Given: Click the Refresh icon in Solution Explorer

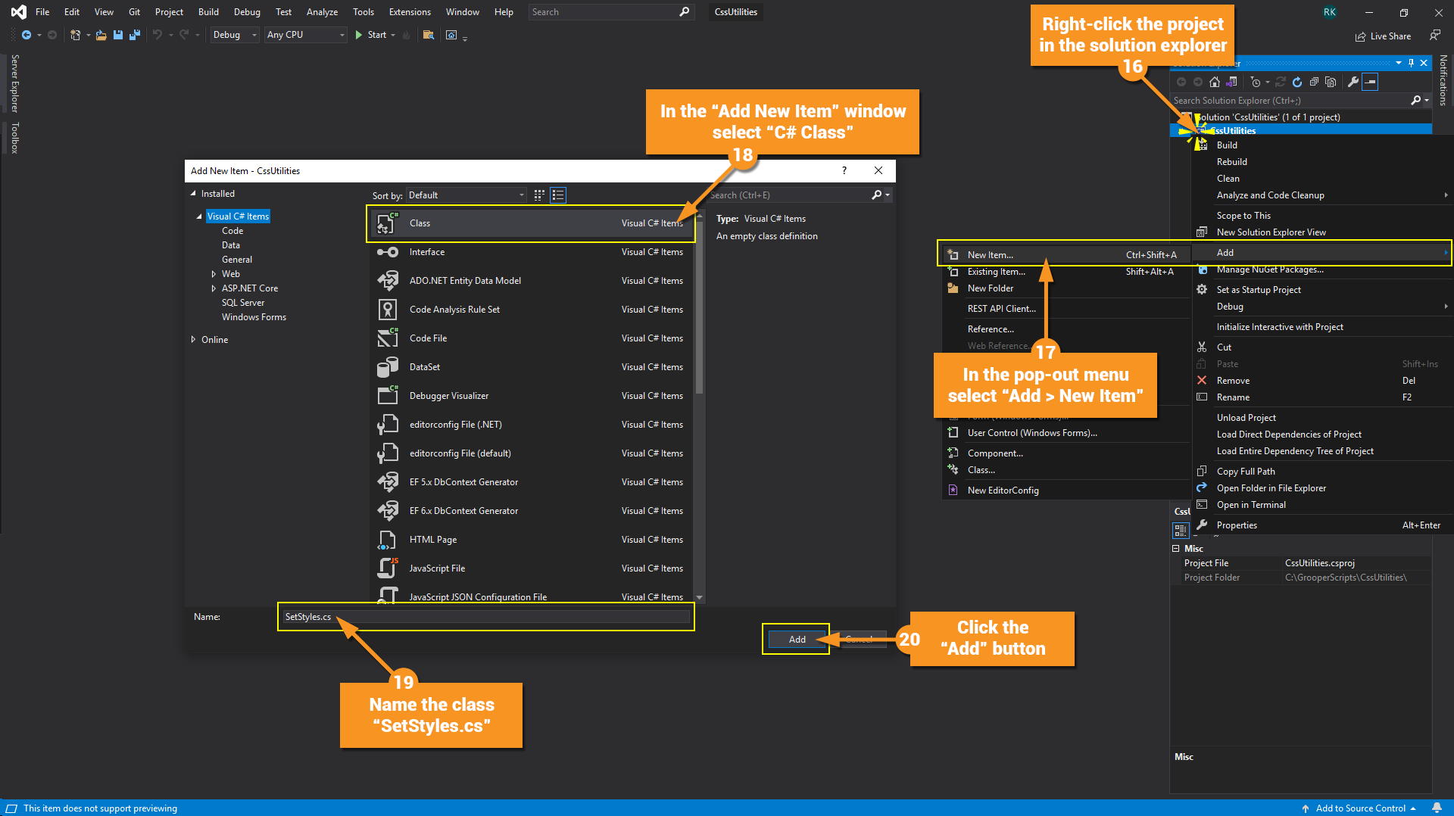Looking at the screenshot, I should pos(1297,82).
